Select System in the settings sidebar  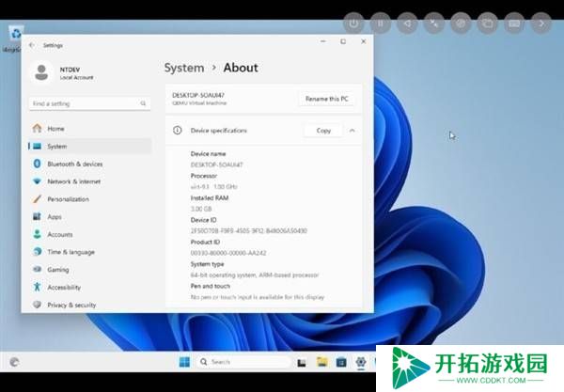(x=89, y=146)
